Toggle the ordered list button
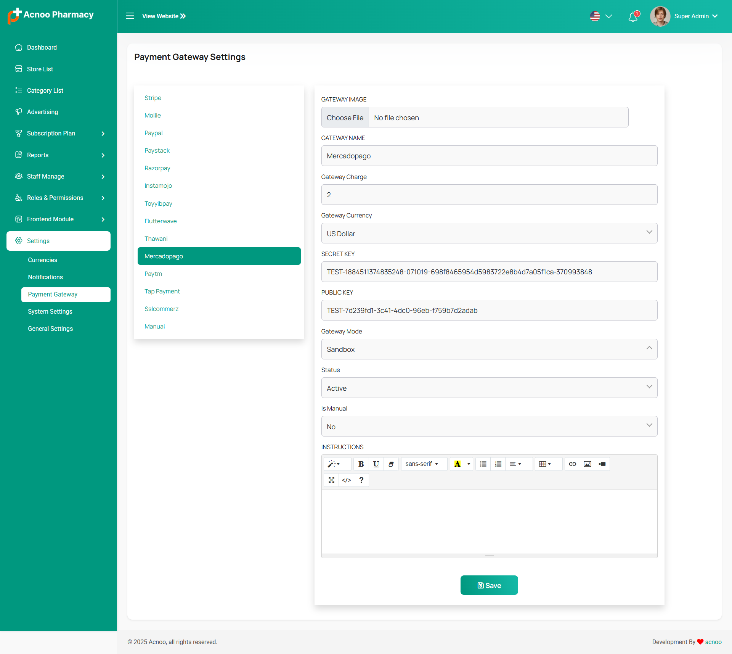The height and width of the screenshot is (654, 732). click(x=498, y=464)
